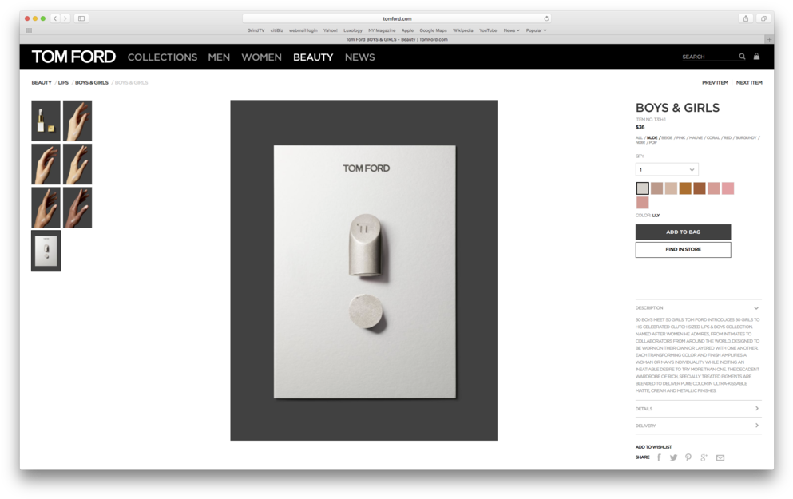Share product on Facebook
This screenshot has width=793, height=499.
coord(659,457)
